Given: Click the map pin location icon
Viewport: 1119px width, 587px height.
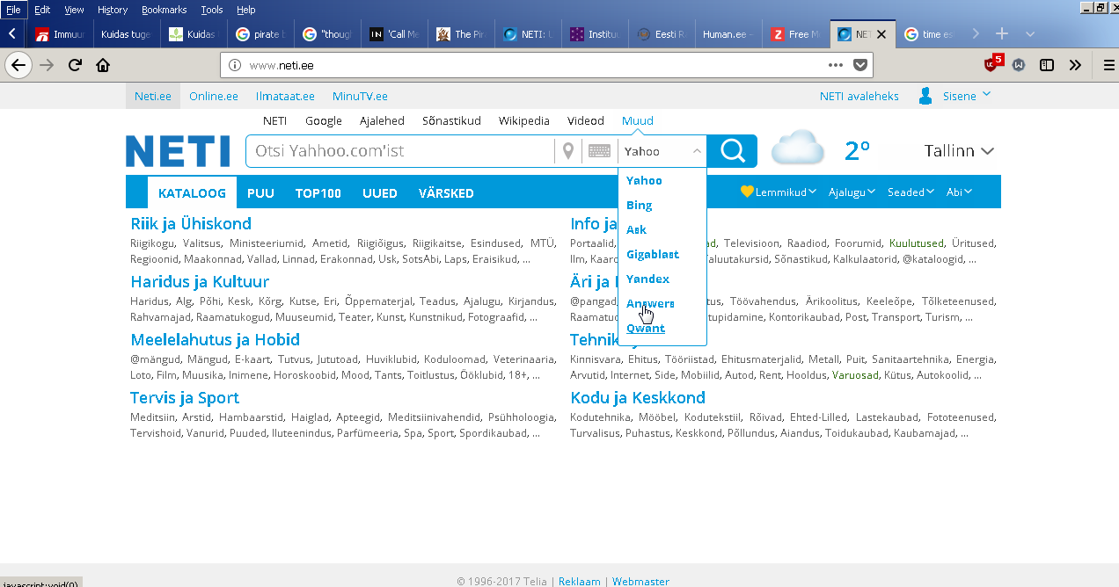Looking at the screenshot, I should [x=568, y=151].
